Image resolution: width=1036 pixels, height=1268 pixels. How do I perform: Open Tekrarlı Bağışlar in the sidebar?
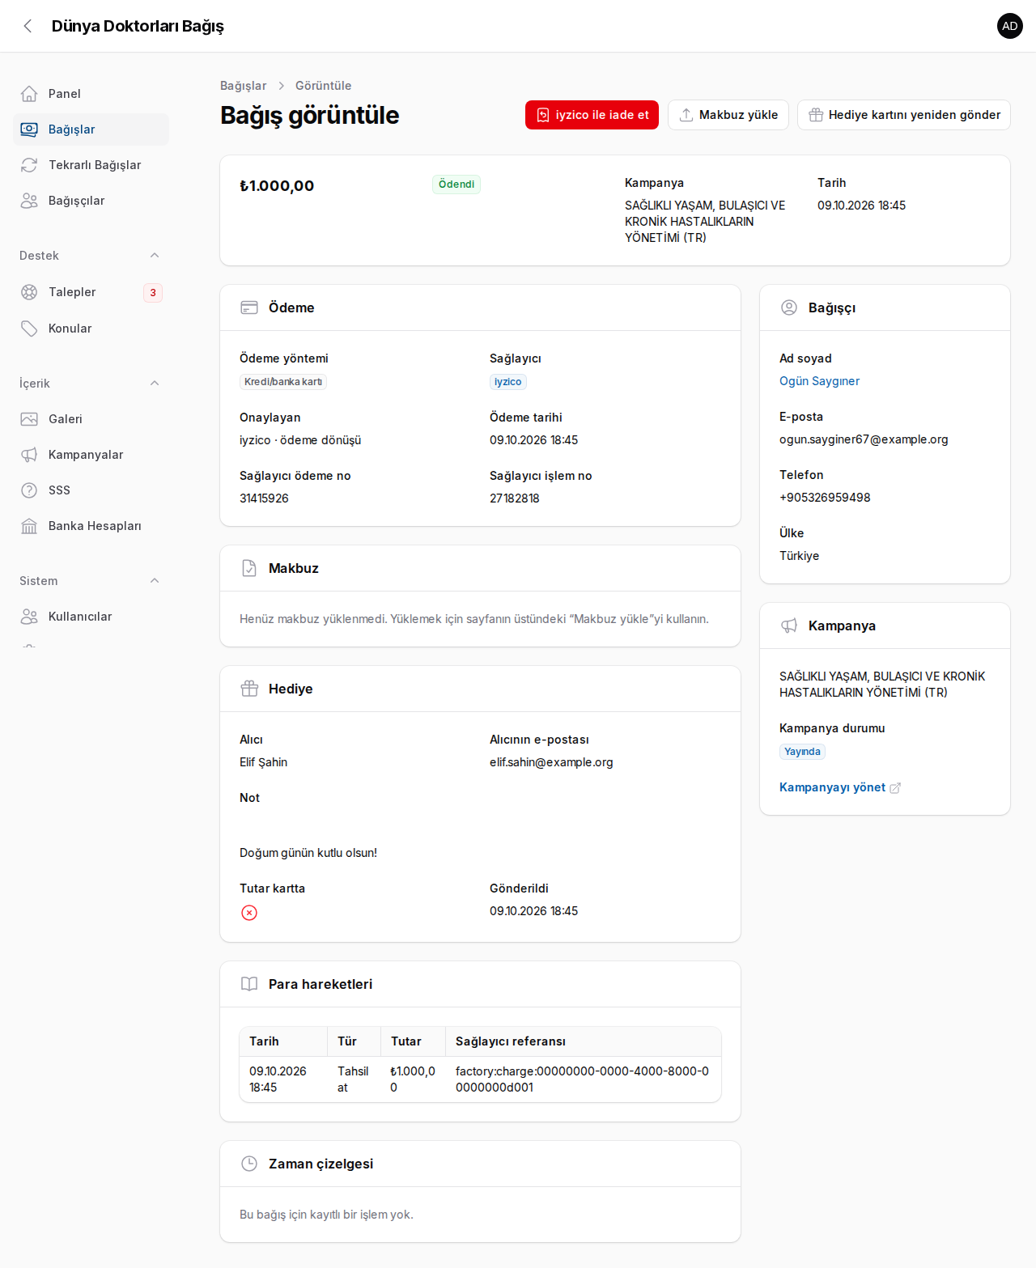point(91,165)
